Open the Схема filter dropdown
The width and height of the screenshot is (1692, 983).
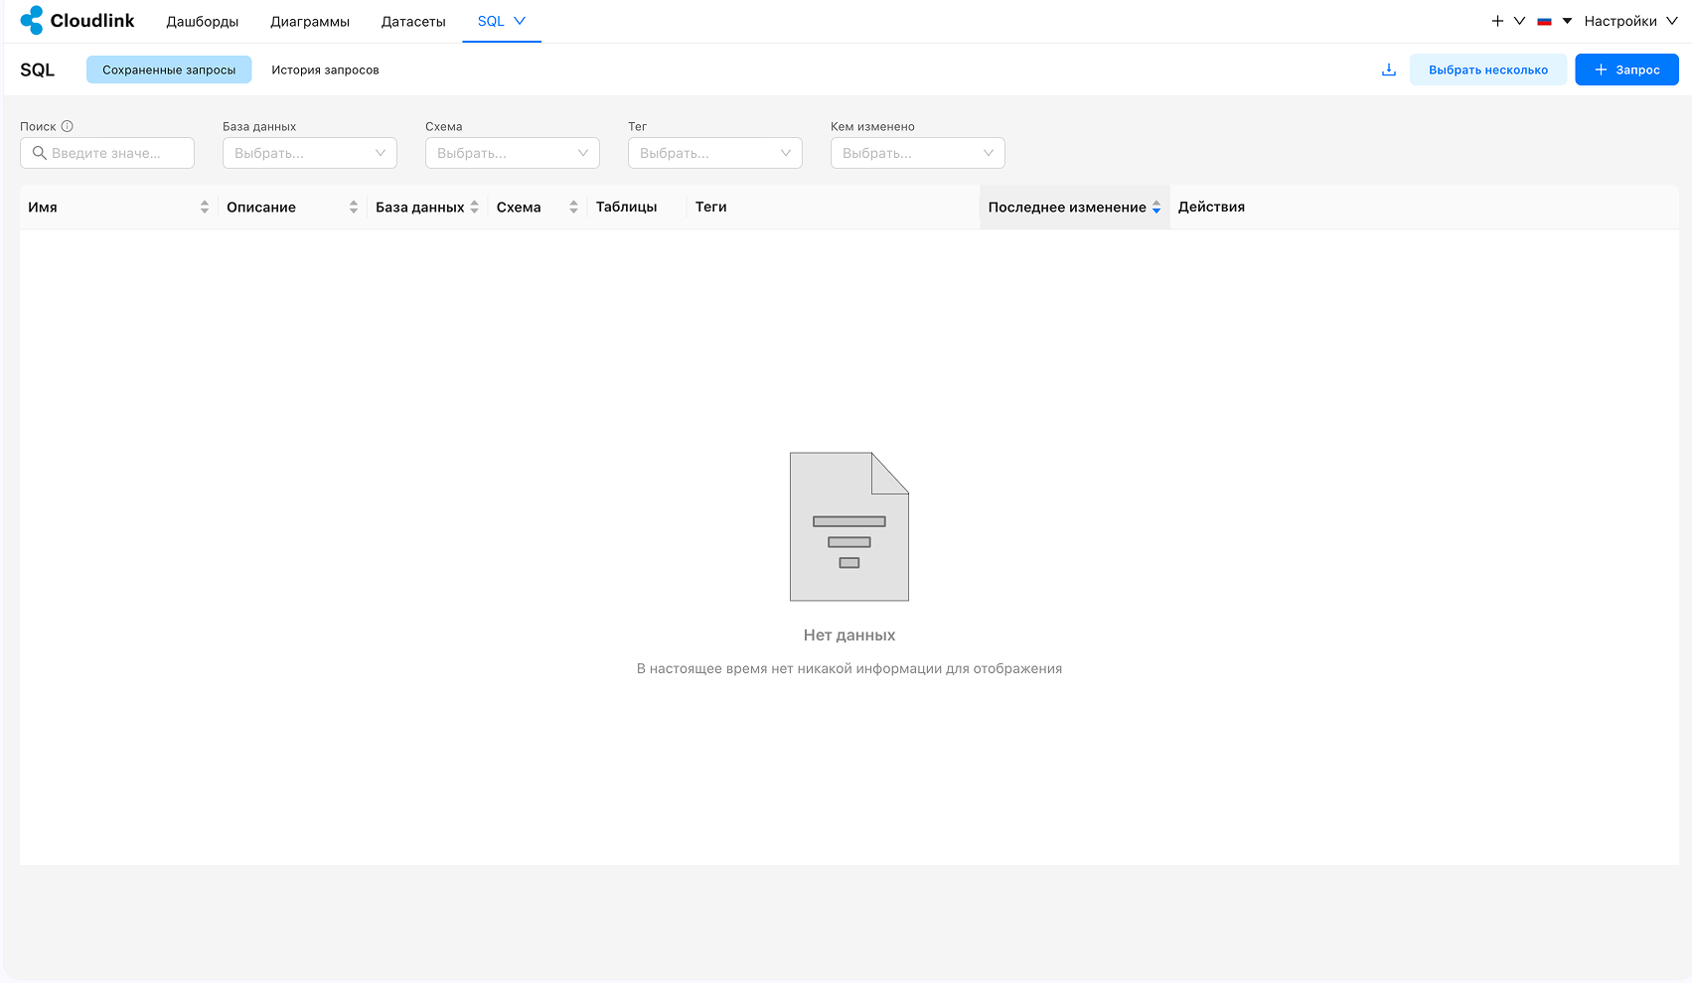(513, 153)
